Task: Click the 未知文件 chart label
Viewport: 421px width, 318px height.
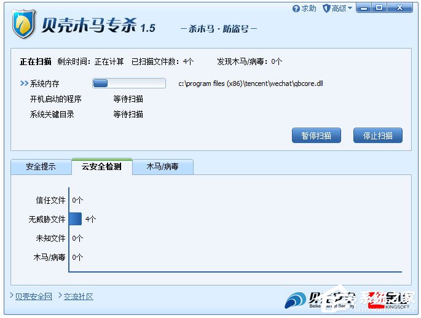Action: tap(51, 238)
